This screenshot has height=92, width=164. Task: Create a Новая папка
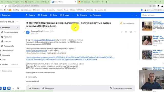click(x=6, y=71)
